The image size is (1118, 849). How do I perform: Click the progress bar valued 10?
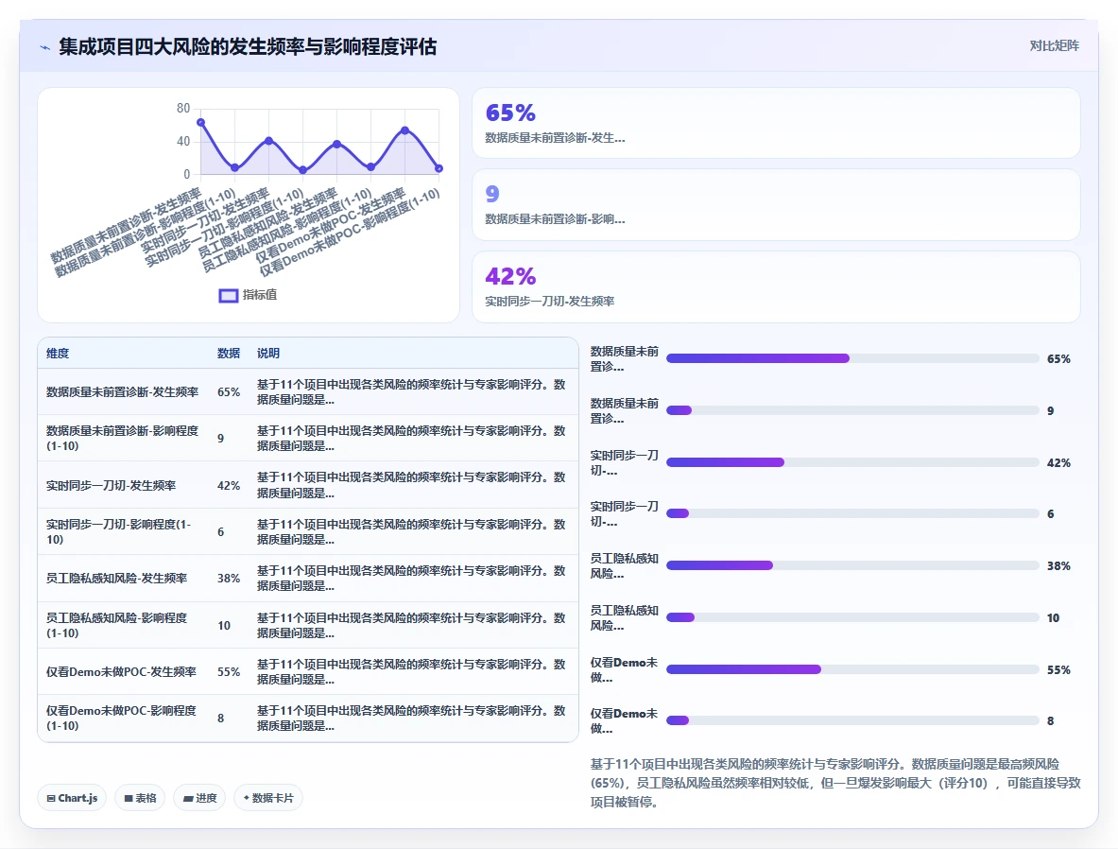point(852,617)
